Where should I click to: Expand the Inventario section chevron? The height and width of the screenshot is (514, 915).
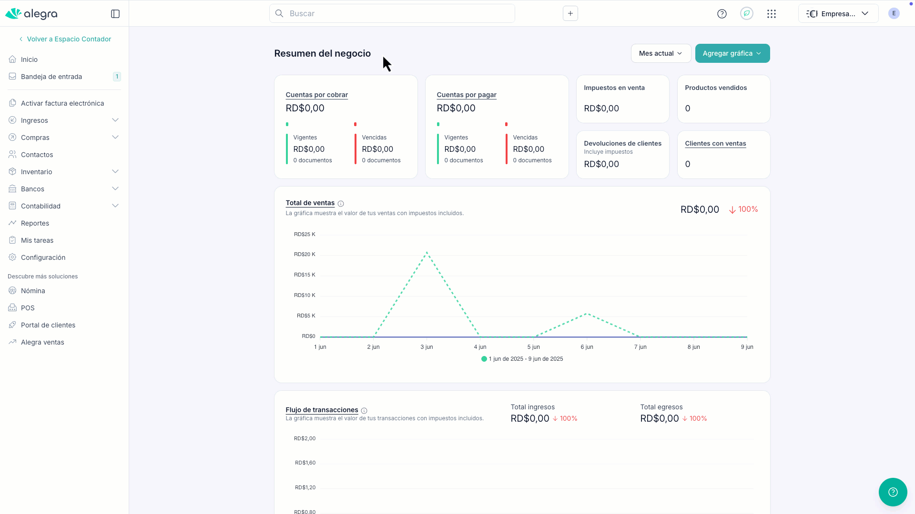pyautogui.click(x=115, y=171)
